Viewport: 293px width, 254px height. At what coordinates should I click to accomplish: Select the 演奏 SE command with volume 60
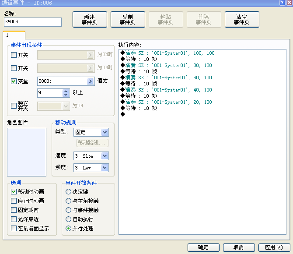pos(166,78)
